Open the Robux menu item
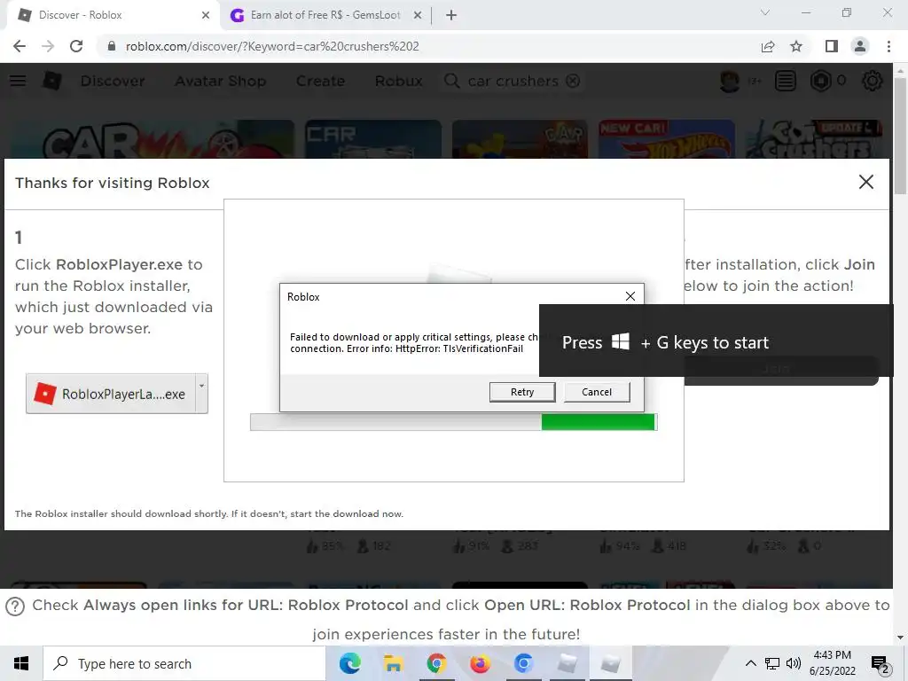 [x=398, y=81]
